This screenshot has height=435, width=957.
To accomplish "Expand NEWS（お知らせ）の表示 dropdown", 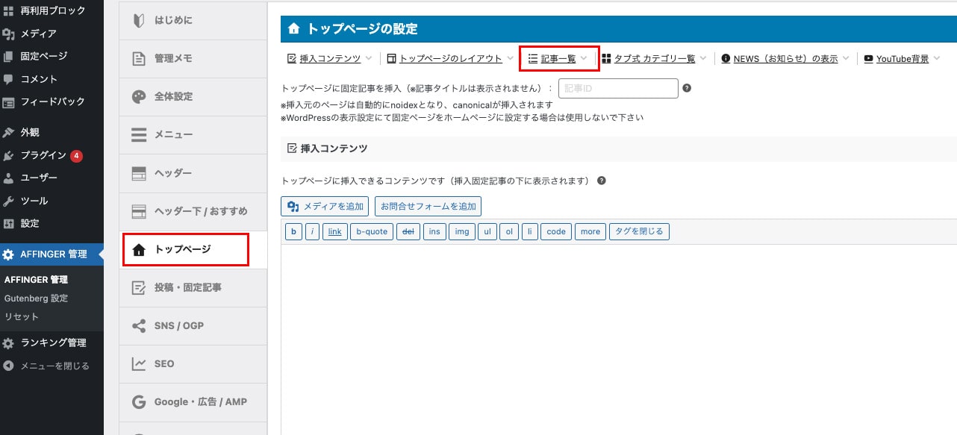I will 785,58.
